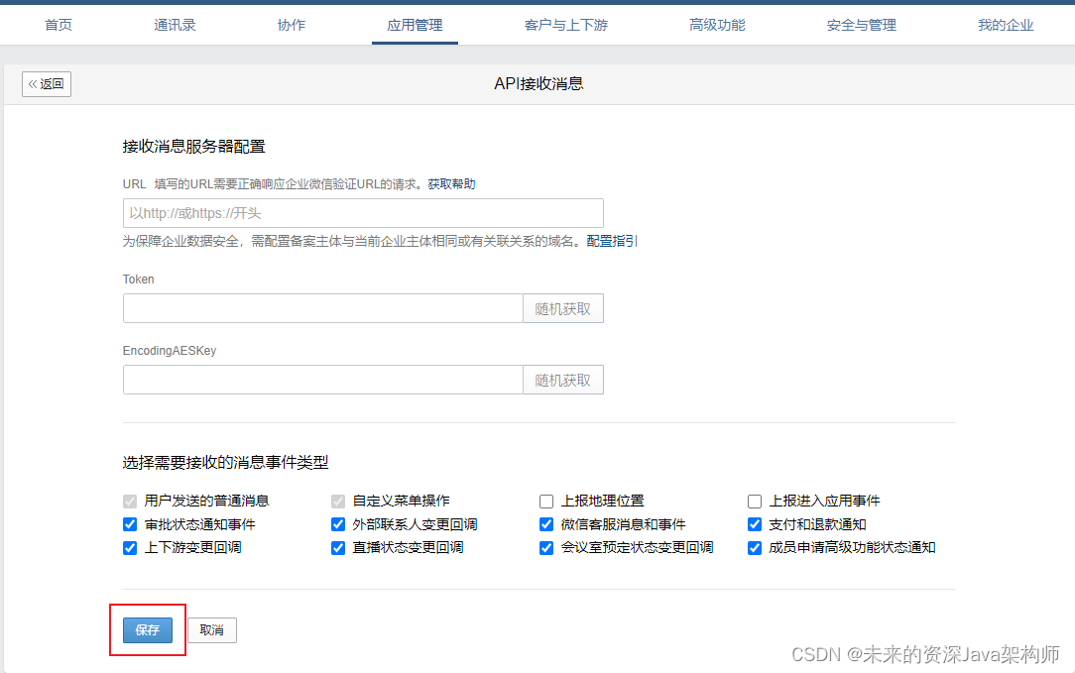
Task: Open the 协作 tab
Action: tap(292, 26)
